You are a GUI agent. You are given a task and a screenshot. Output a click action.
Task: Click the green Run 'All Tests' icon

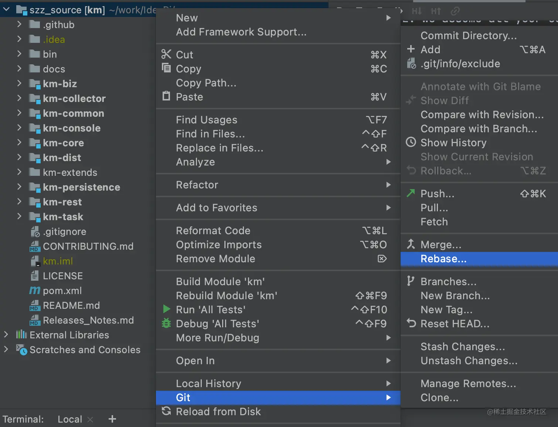[x=166, y=309]
